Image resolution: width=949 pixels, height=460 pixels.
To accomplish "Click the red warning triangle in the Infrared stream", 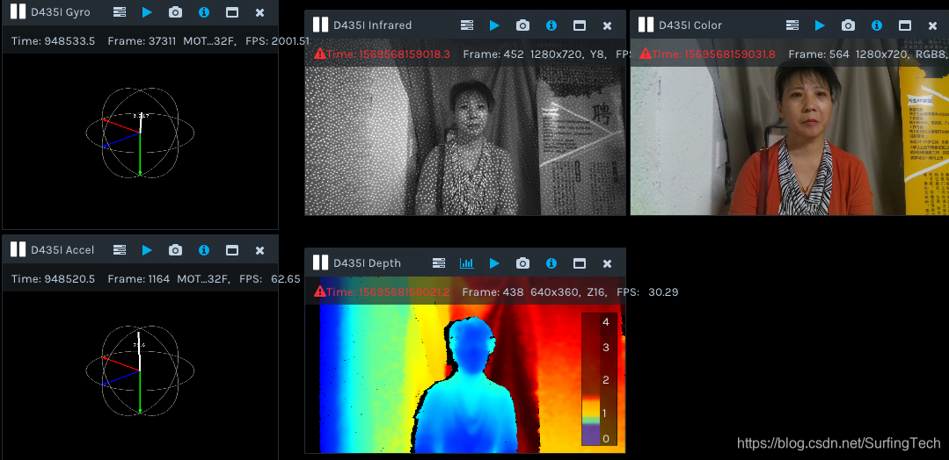I will pyautogui.click(x=319, y=54).
